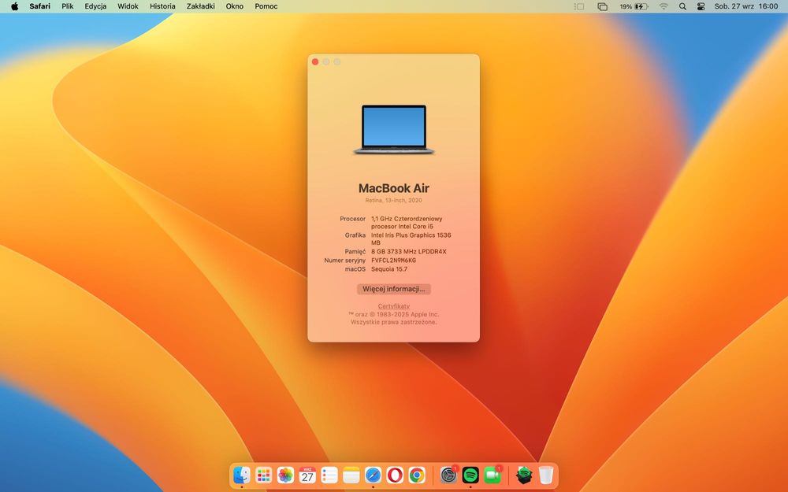Image resolution: width=788 pixels, height=492 pixels.
Task: Click the Numer seryjny label
Action: (345, 260)
